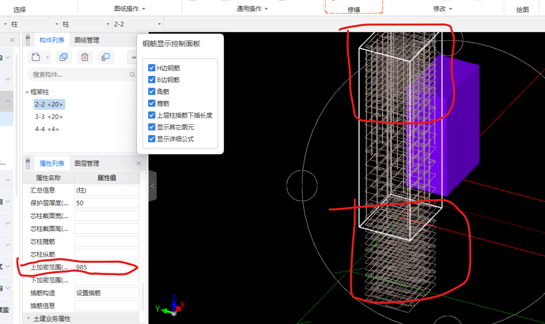Toggle 显示其它图元 checkbox
The height and width of the screenshot is (324, 545).
pos(152,127)
